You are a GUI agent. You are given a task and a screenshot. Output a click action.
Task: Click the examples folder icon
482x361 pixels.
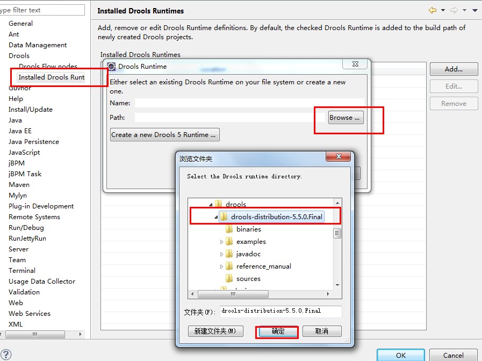(x=229, y=242)
